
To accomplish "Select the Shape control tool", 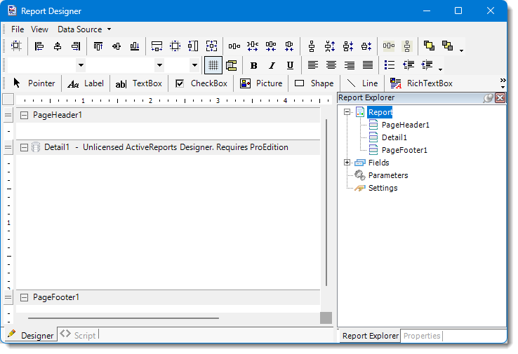I will coord(314,83).
